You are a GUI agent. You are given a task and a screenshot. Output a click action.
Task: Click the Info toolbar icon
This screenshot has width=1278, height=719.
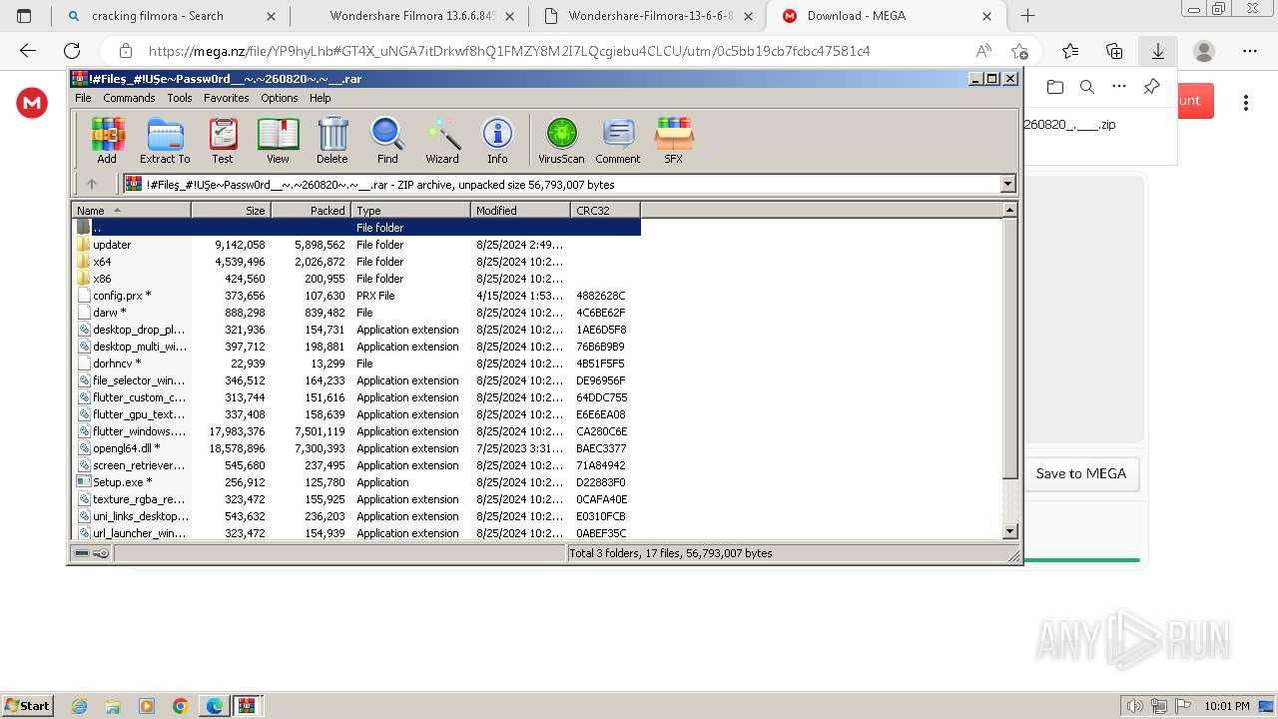497,141
